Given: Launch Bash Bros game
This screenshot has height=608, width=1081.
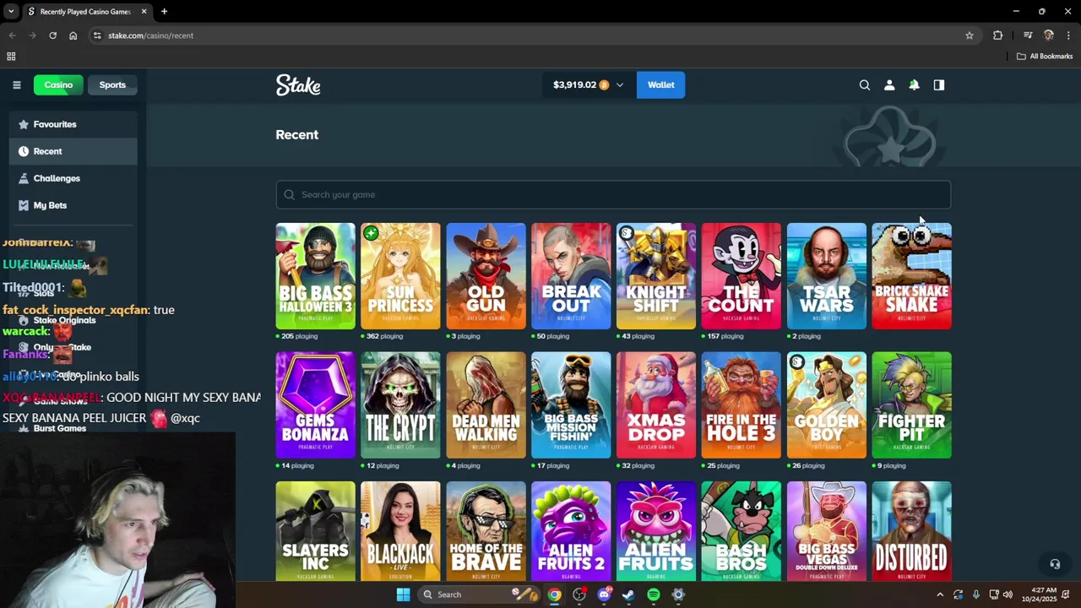Looking at the screenshot, I should click(x=741, y=531).
